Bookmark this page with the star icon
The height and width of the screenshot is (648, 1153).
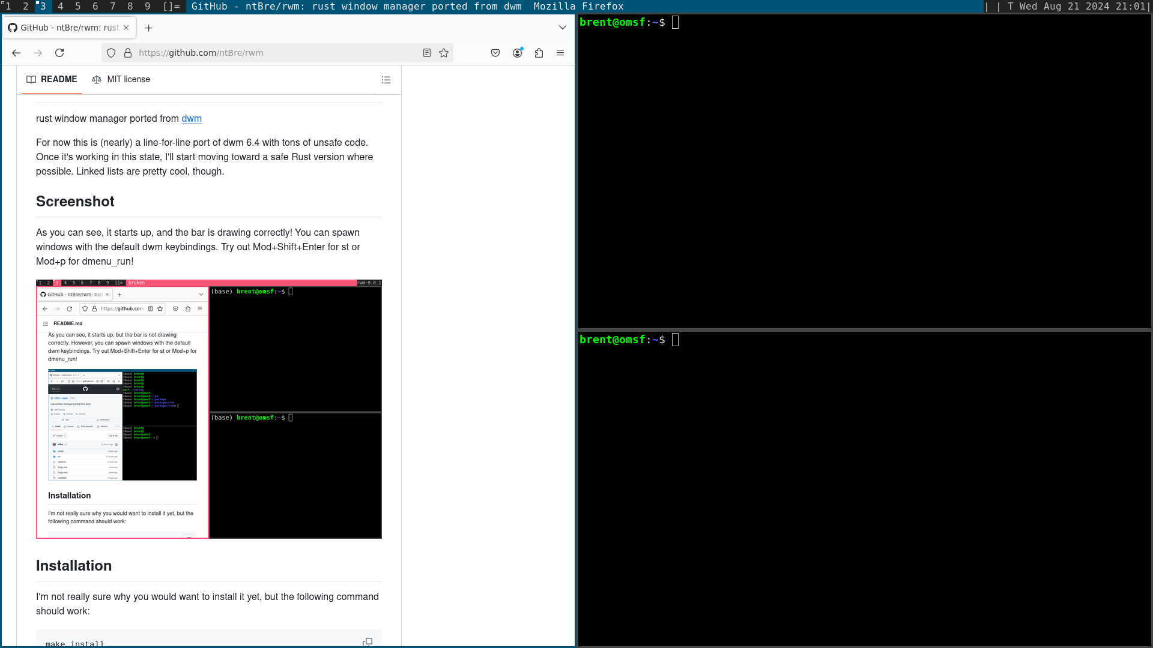(444, 53)
